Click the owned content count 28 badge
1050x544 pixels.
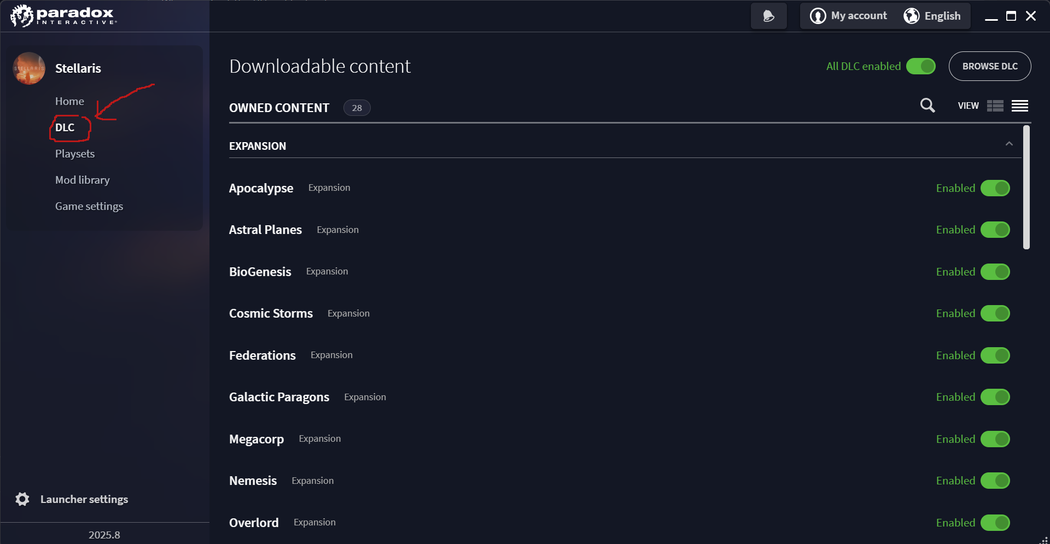(x=357, y=108)
